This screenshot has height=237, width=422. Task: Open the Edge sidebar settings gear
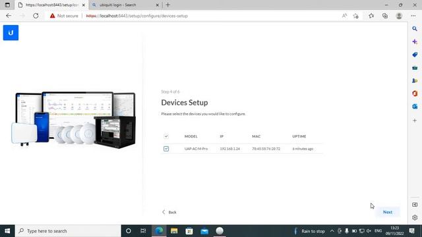pyautogui.click(x=415, y=218)
